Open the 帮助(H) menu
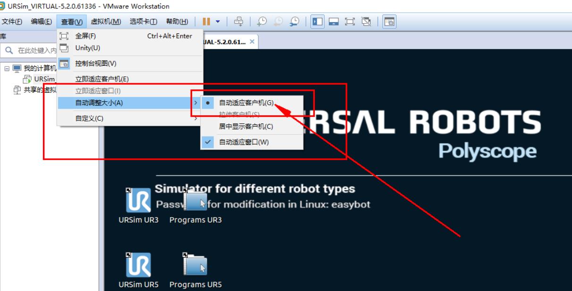 click(x=177, y=22)
